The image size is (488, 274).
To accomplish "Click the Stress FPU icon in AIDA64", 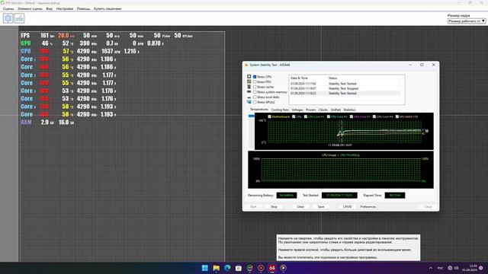I will pos(249,81).
